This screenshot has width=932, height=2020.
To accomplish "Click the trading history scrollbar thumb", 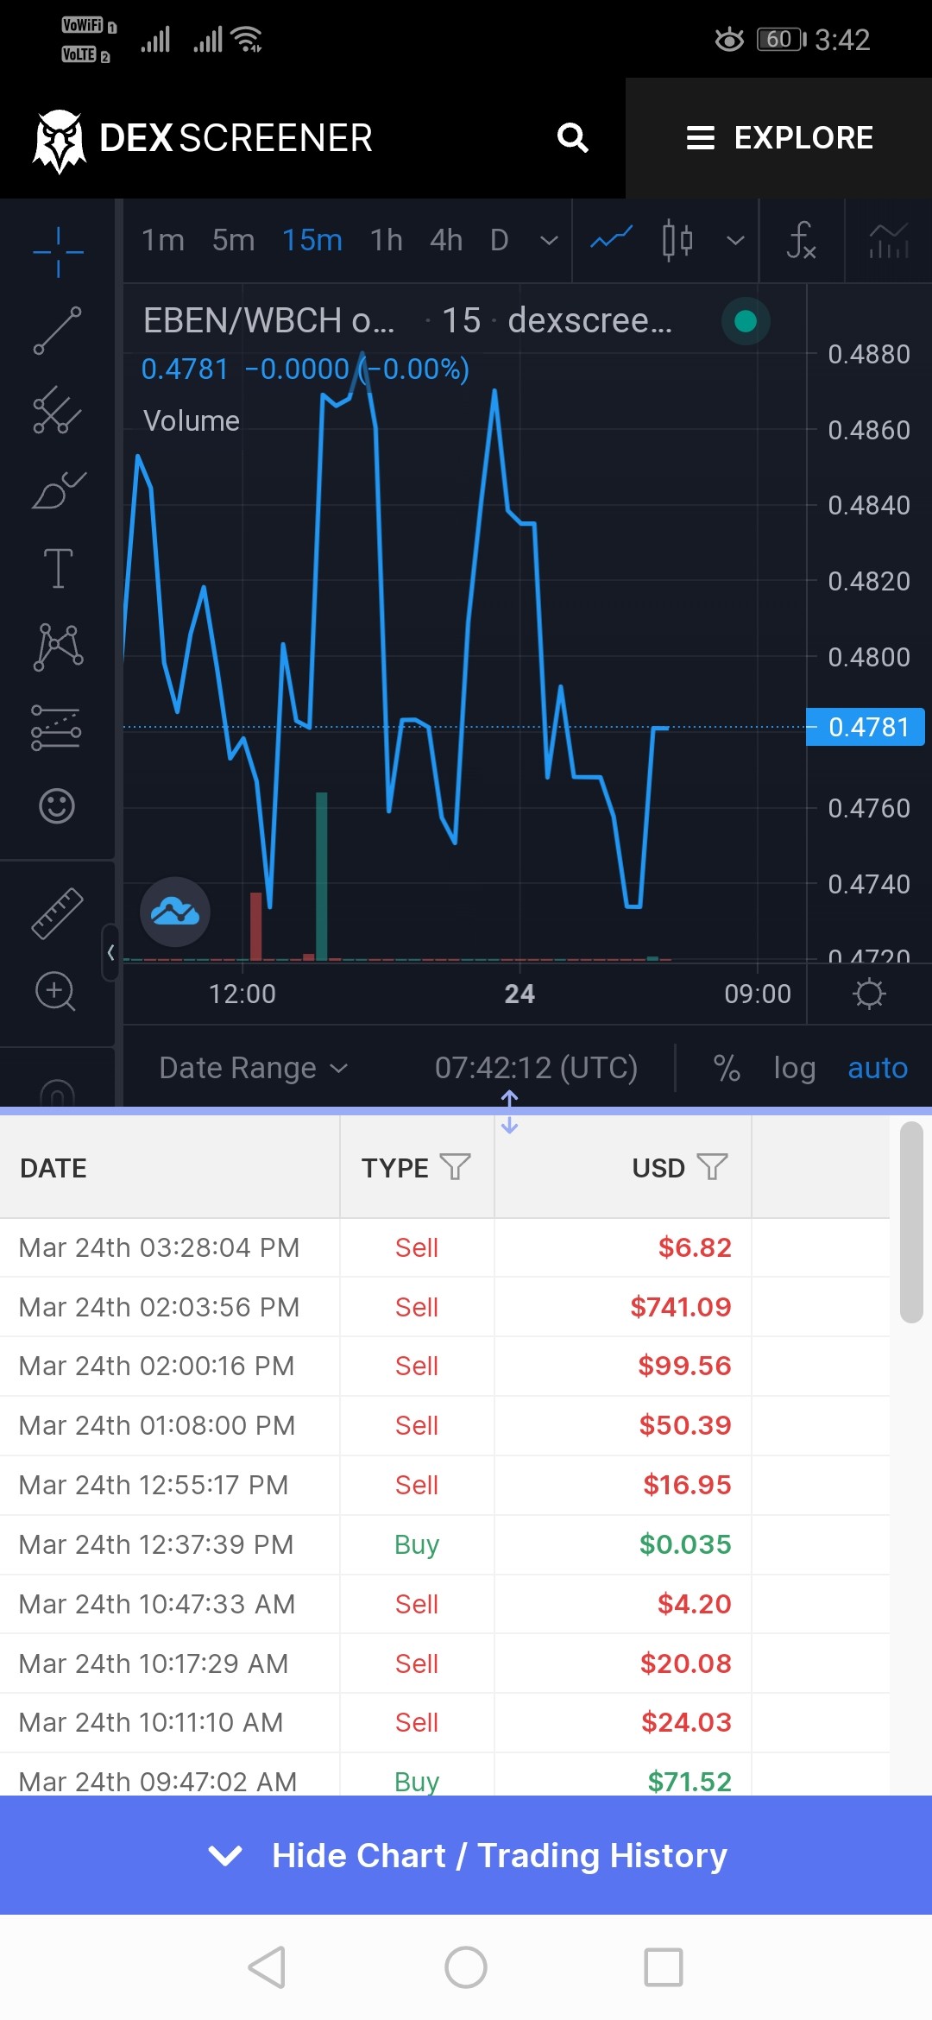I will pyautogui.click(x=911, y=1222).
